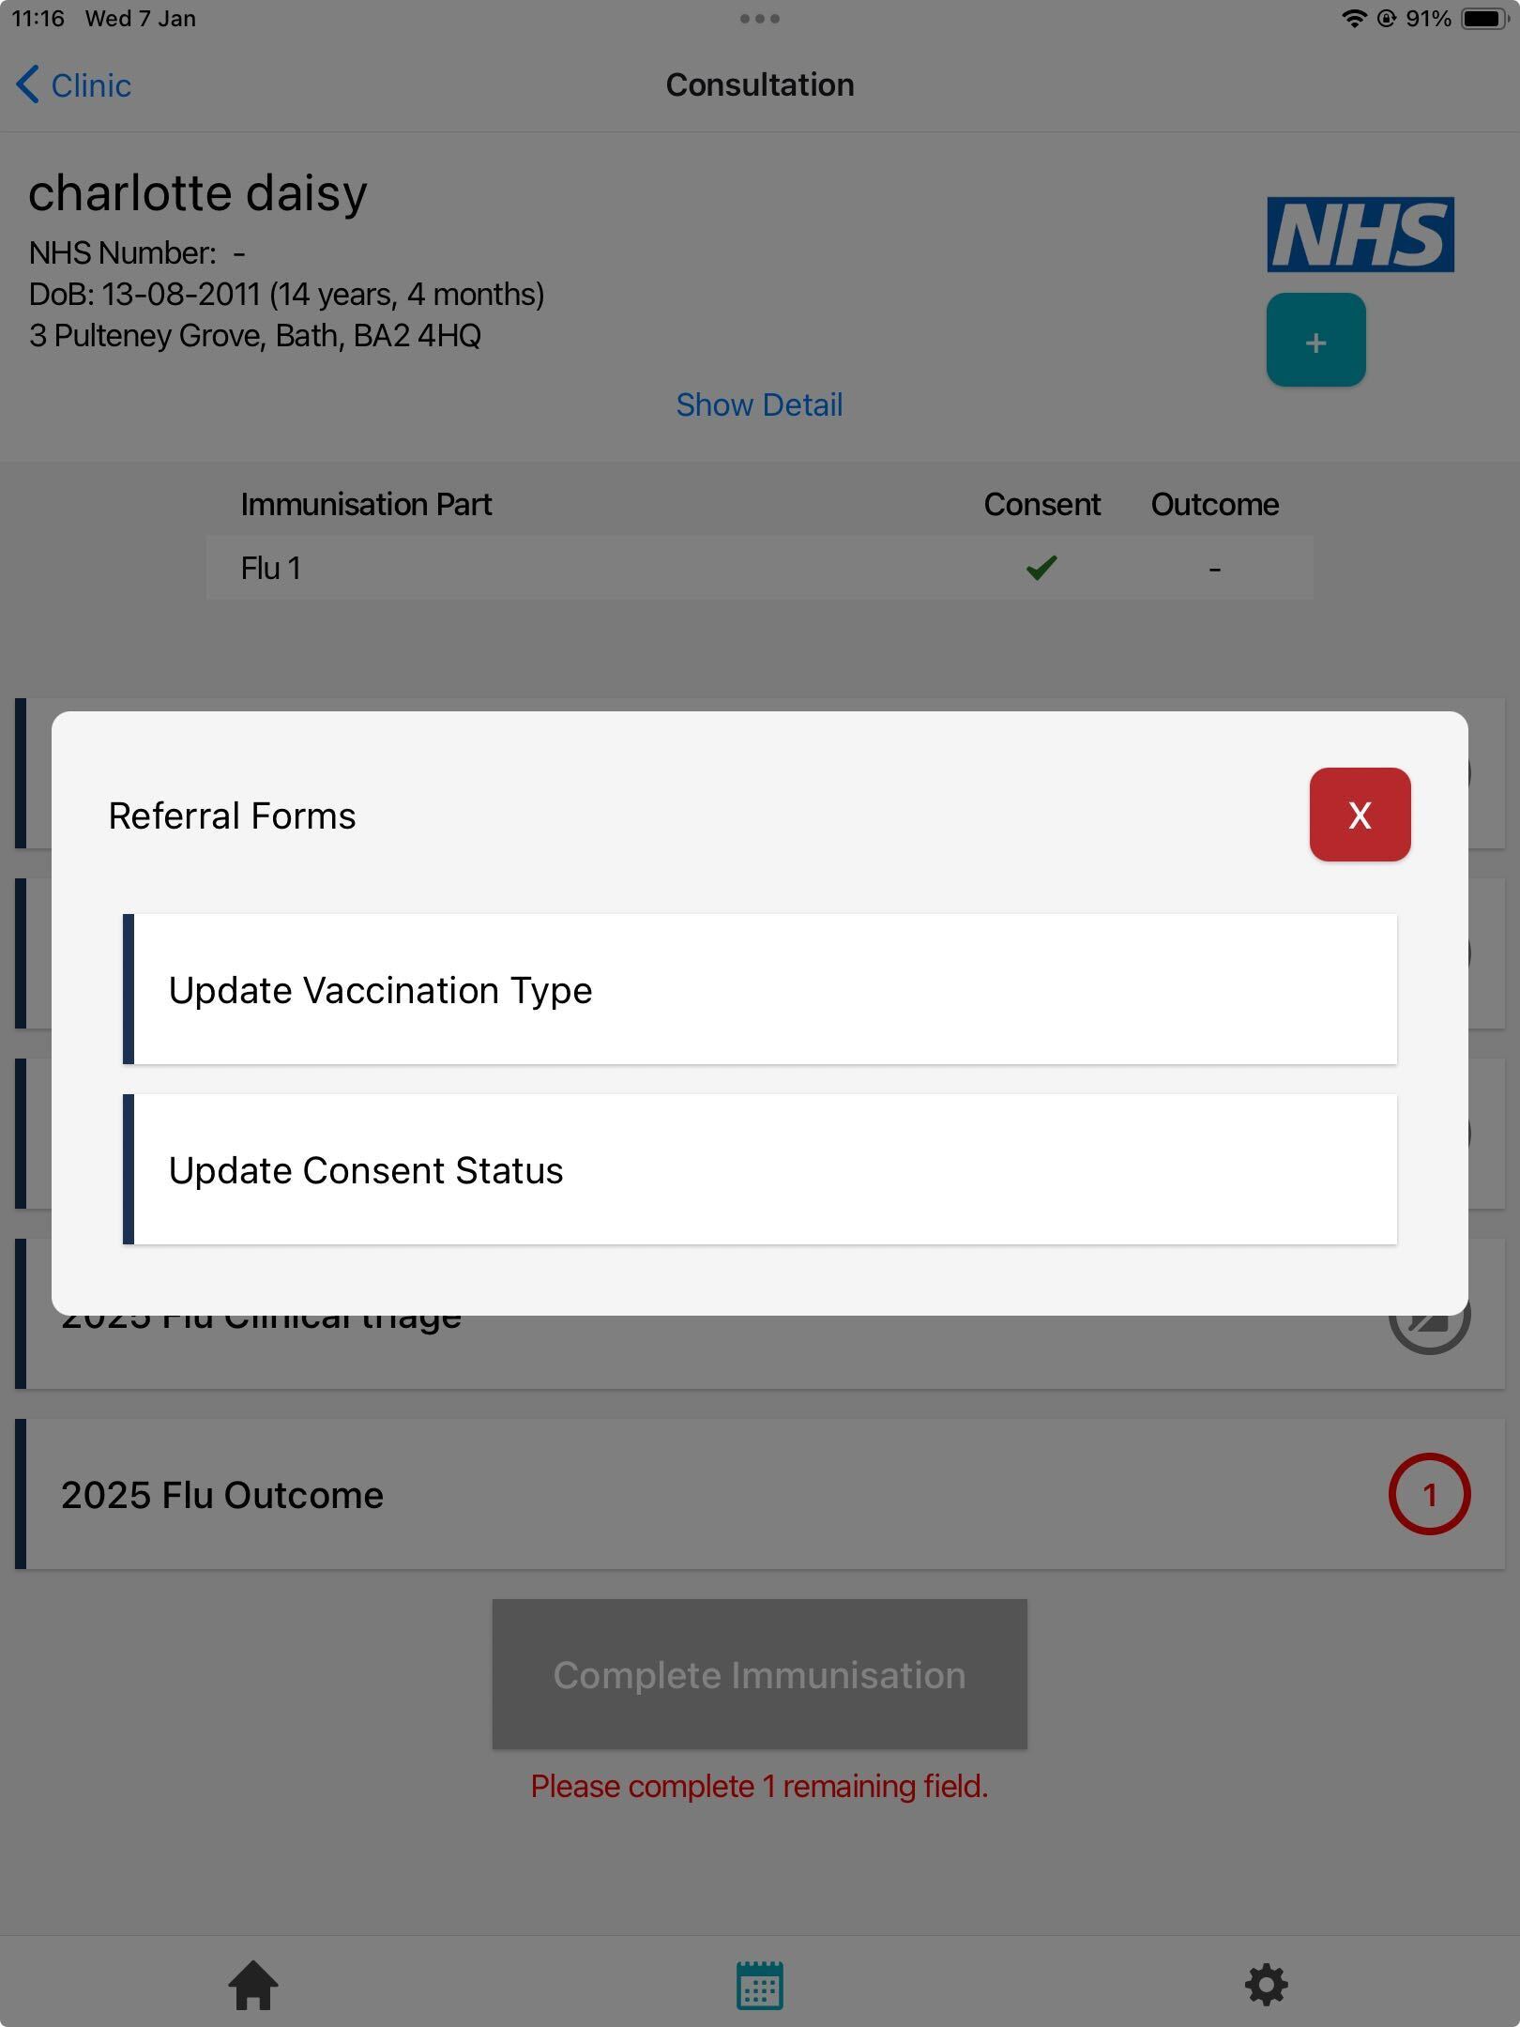Viewport: 1520px width, 2027px height.
Task: Expand patient info with Show Detail
Action: [759, 405]
